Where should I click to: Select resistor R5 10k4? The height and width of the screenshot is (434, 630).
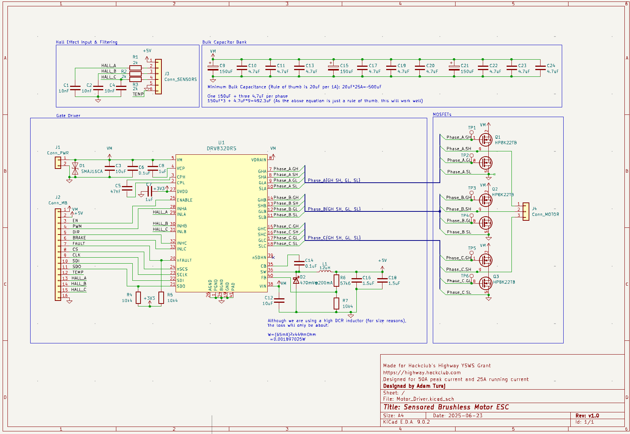[x=161, y=298]
